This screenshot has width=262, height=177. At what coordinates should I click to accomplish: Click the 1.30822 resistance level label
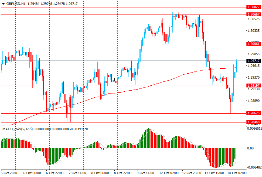click(x=254, y=7)
